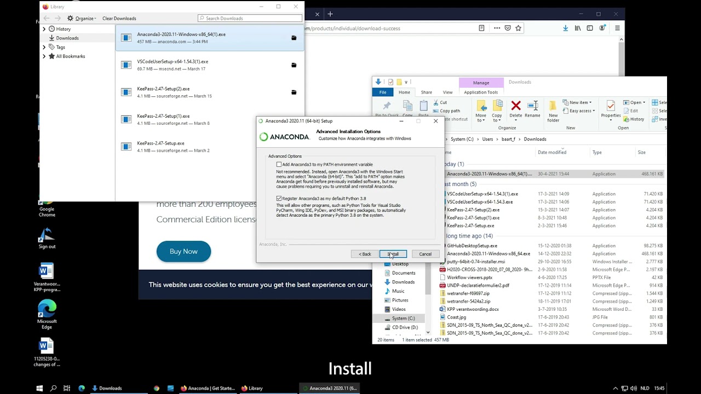
Task: Open Firefox page actions ellipsis
Action: click(497, 28)
